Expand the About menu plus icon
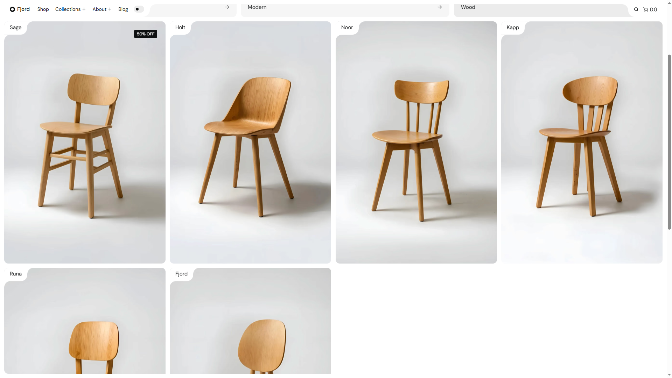This screenshot has height=378, width=672. click(x=110, y=9)
